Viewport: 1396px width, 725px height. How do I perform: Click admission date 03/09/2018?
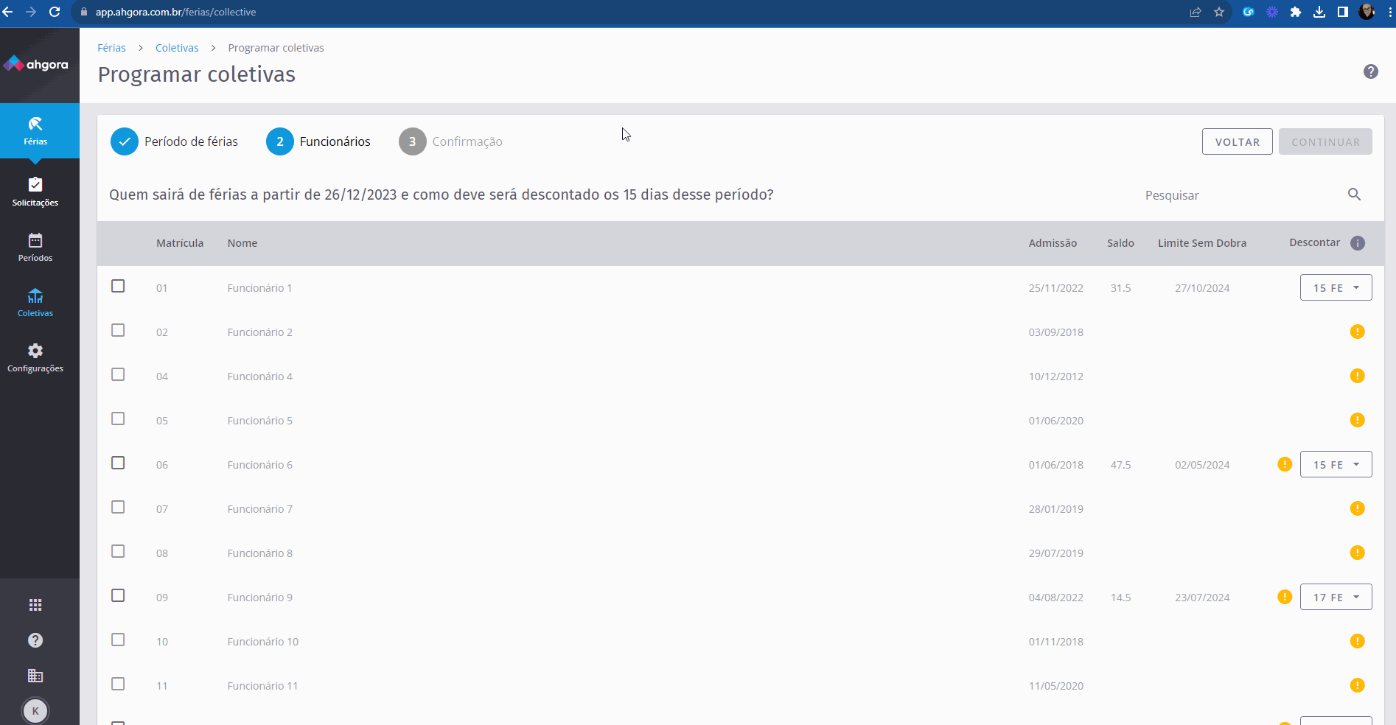pos(1056,332)
